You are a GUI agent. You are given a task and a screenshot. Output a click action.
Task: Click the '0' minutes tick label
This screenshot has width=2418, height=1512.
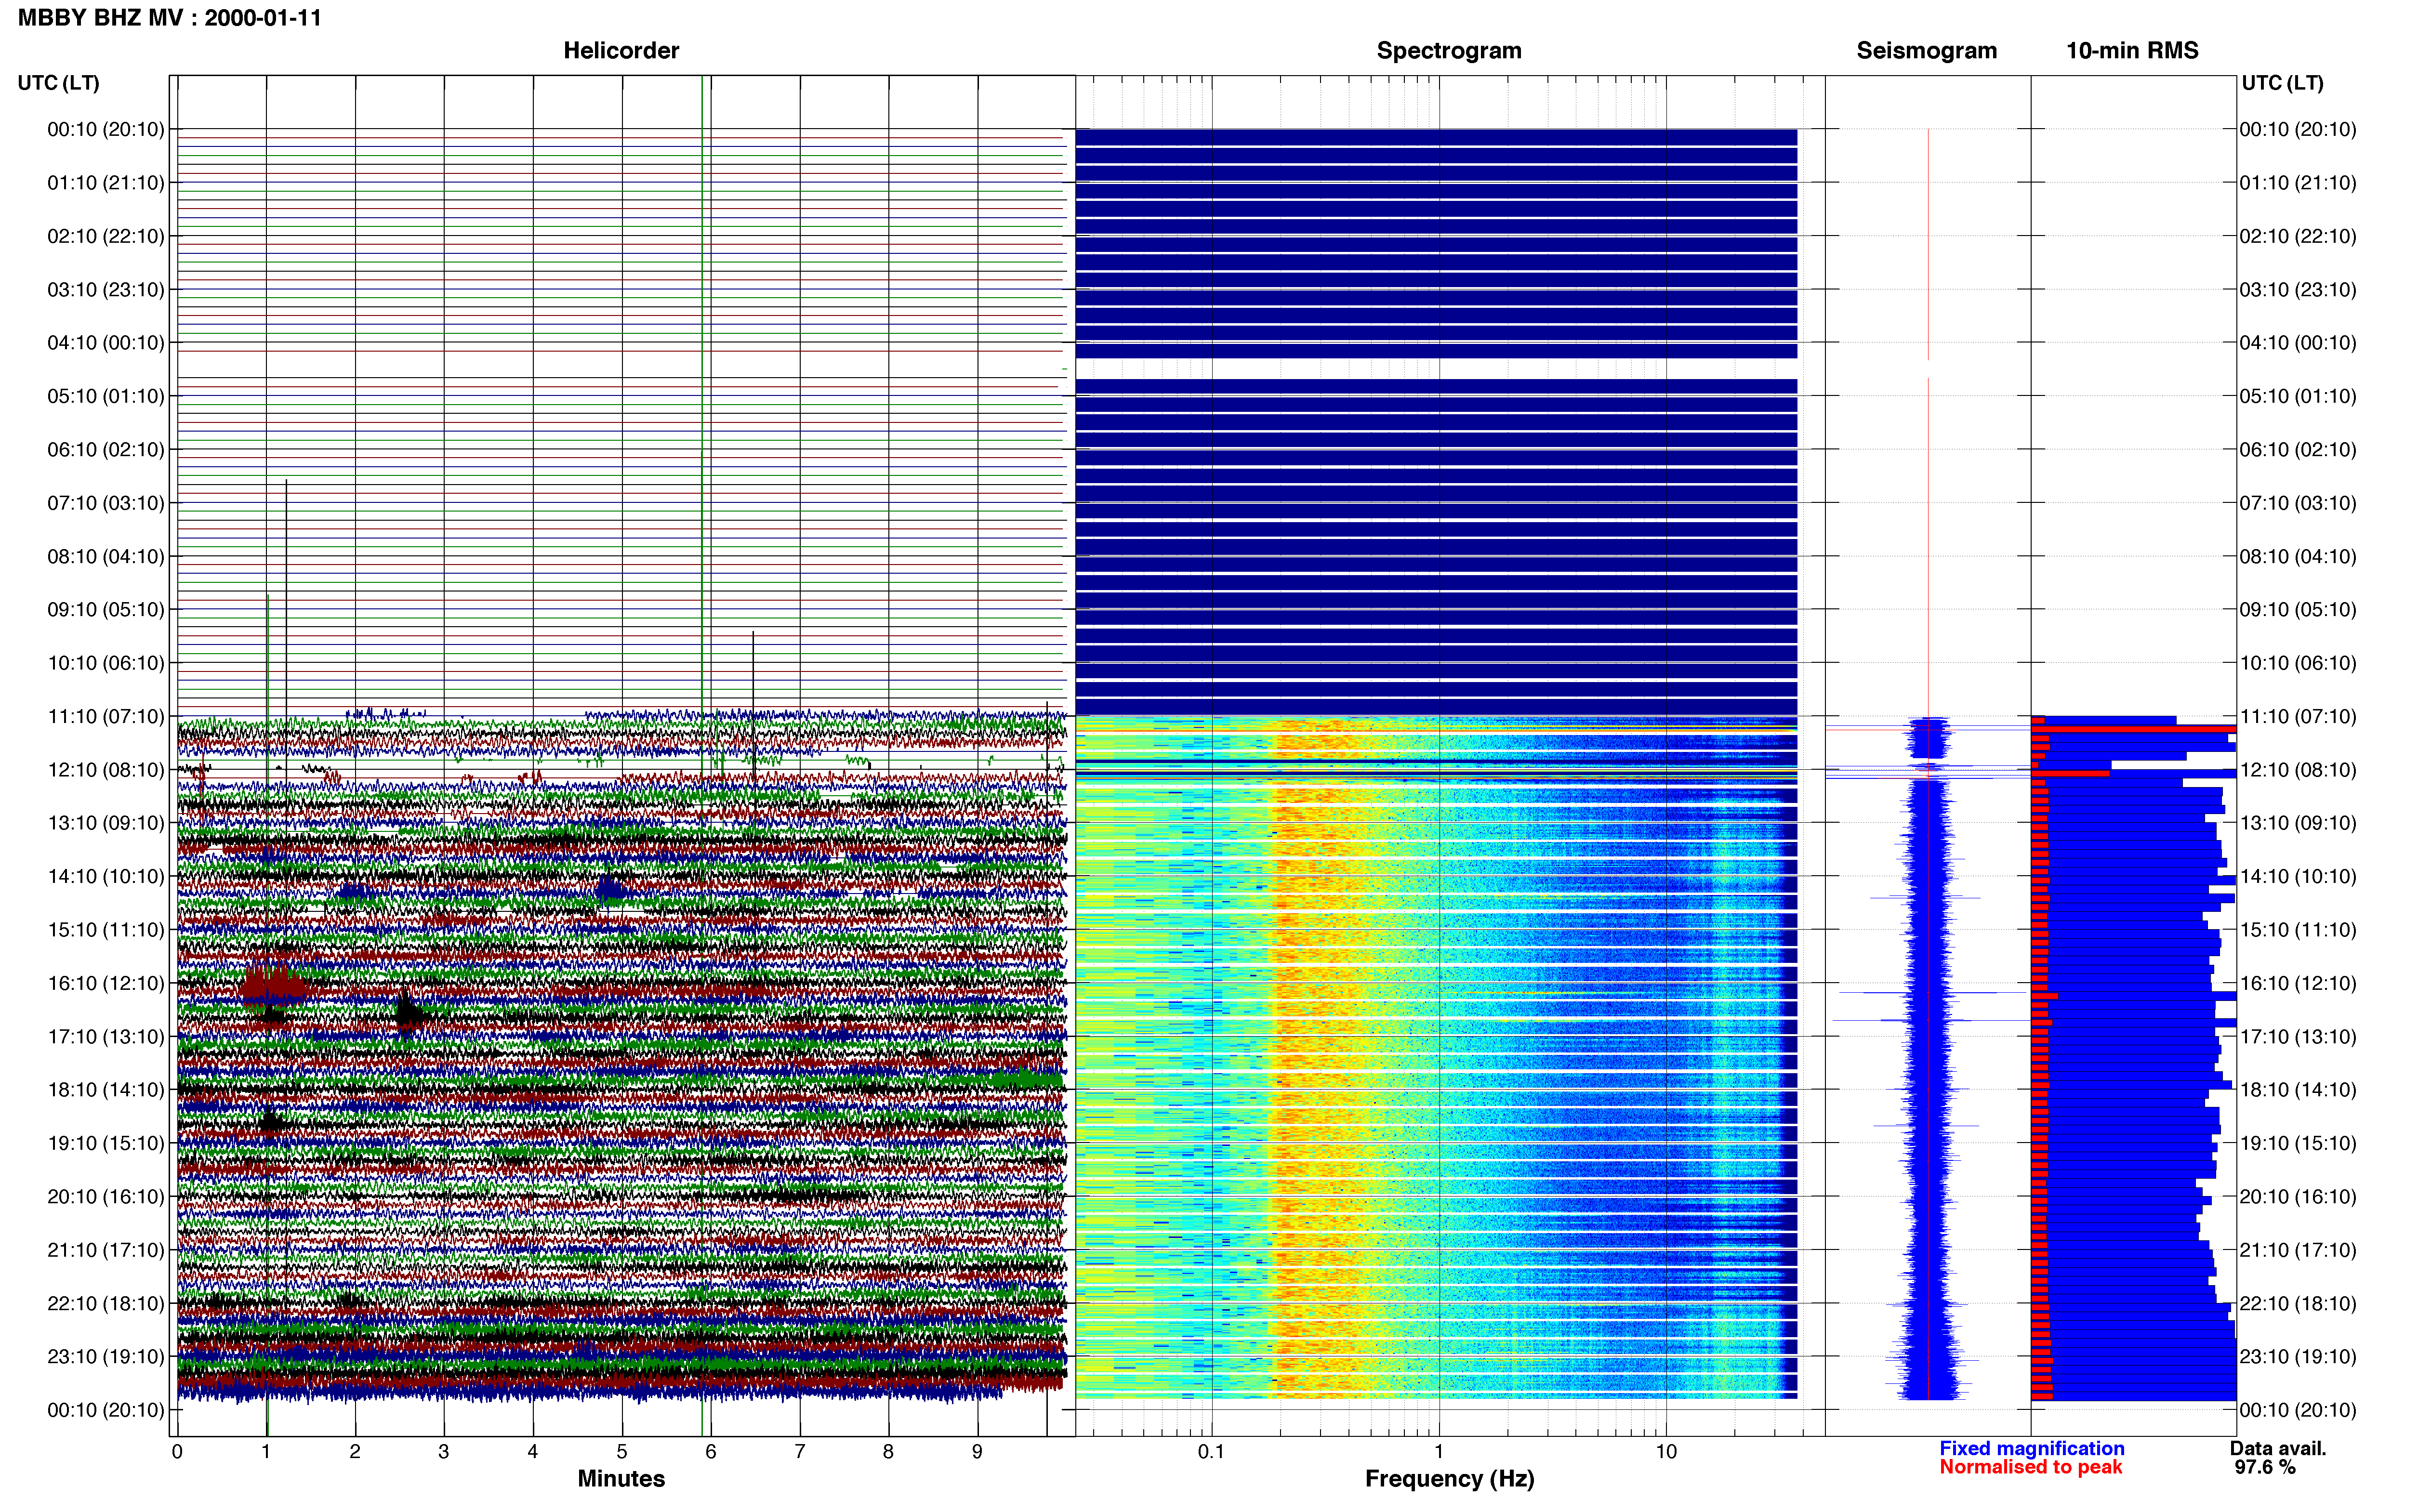point(177,1452)
